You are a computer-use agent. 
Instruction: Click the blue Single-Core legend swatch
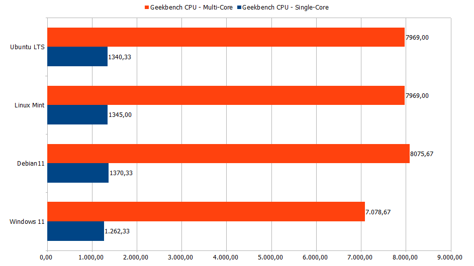tap(239, 8)
